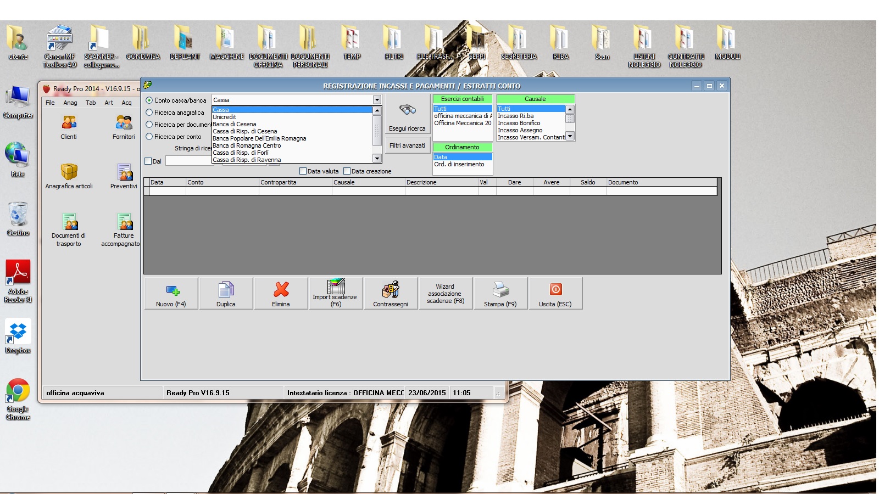Viewport: 879px width, 494px height.
Task: Open Anagrafica articoli icon
Action: 69,176
